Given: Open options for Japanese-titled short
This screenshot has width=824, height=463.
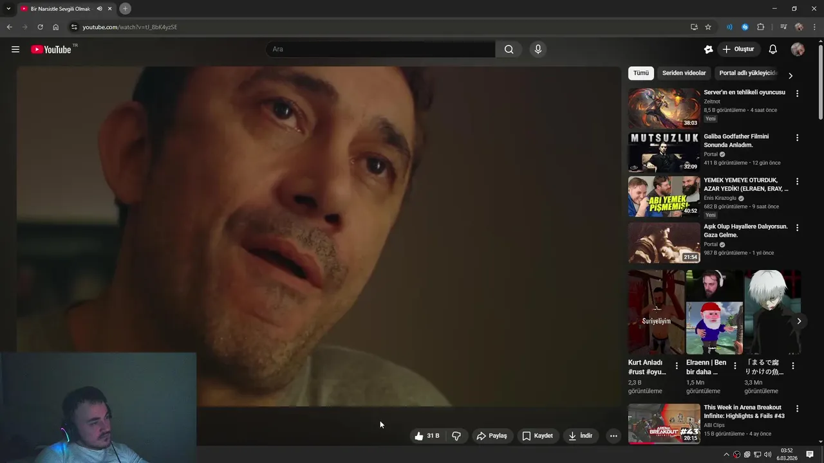Looking at the screenshot, I should [793, 366].
